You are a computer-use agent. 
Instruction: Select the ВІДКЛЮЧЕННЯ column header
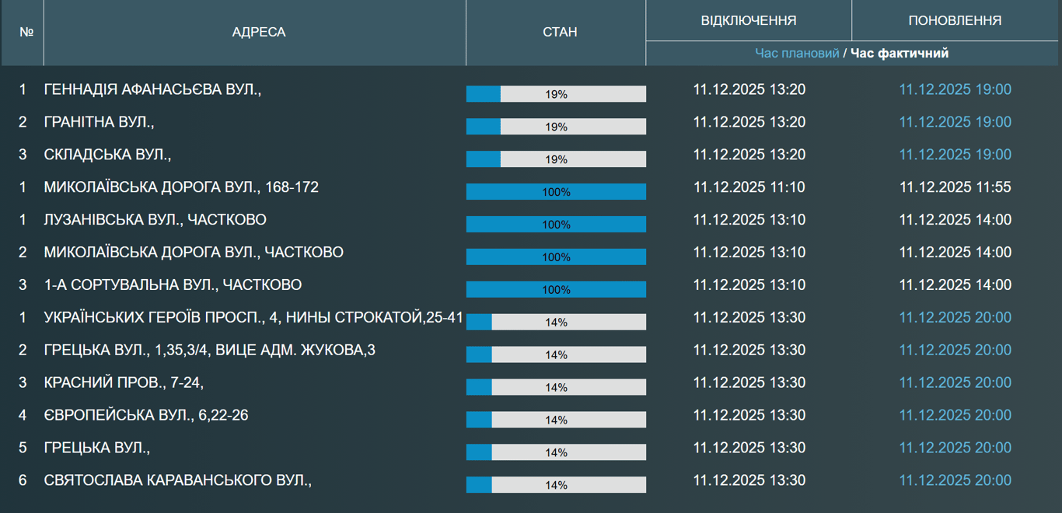[x=748, y=21]
